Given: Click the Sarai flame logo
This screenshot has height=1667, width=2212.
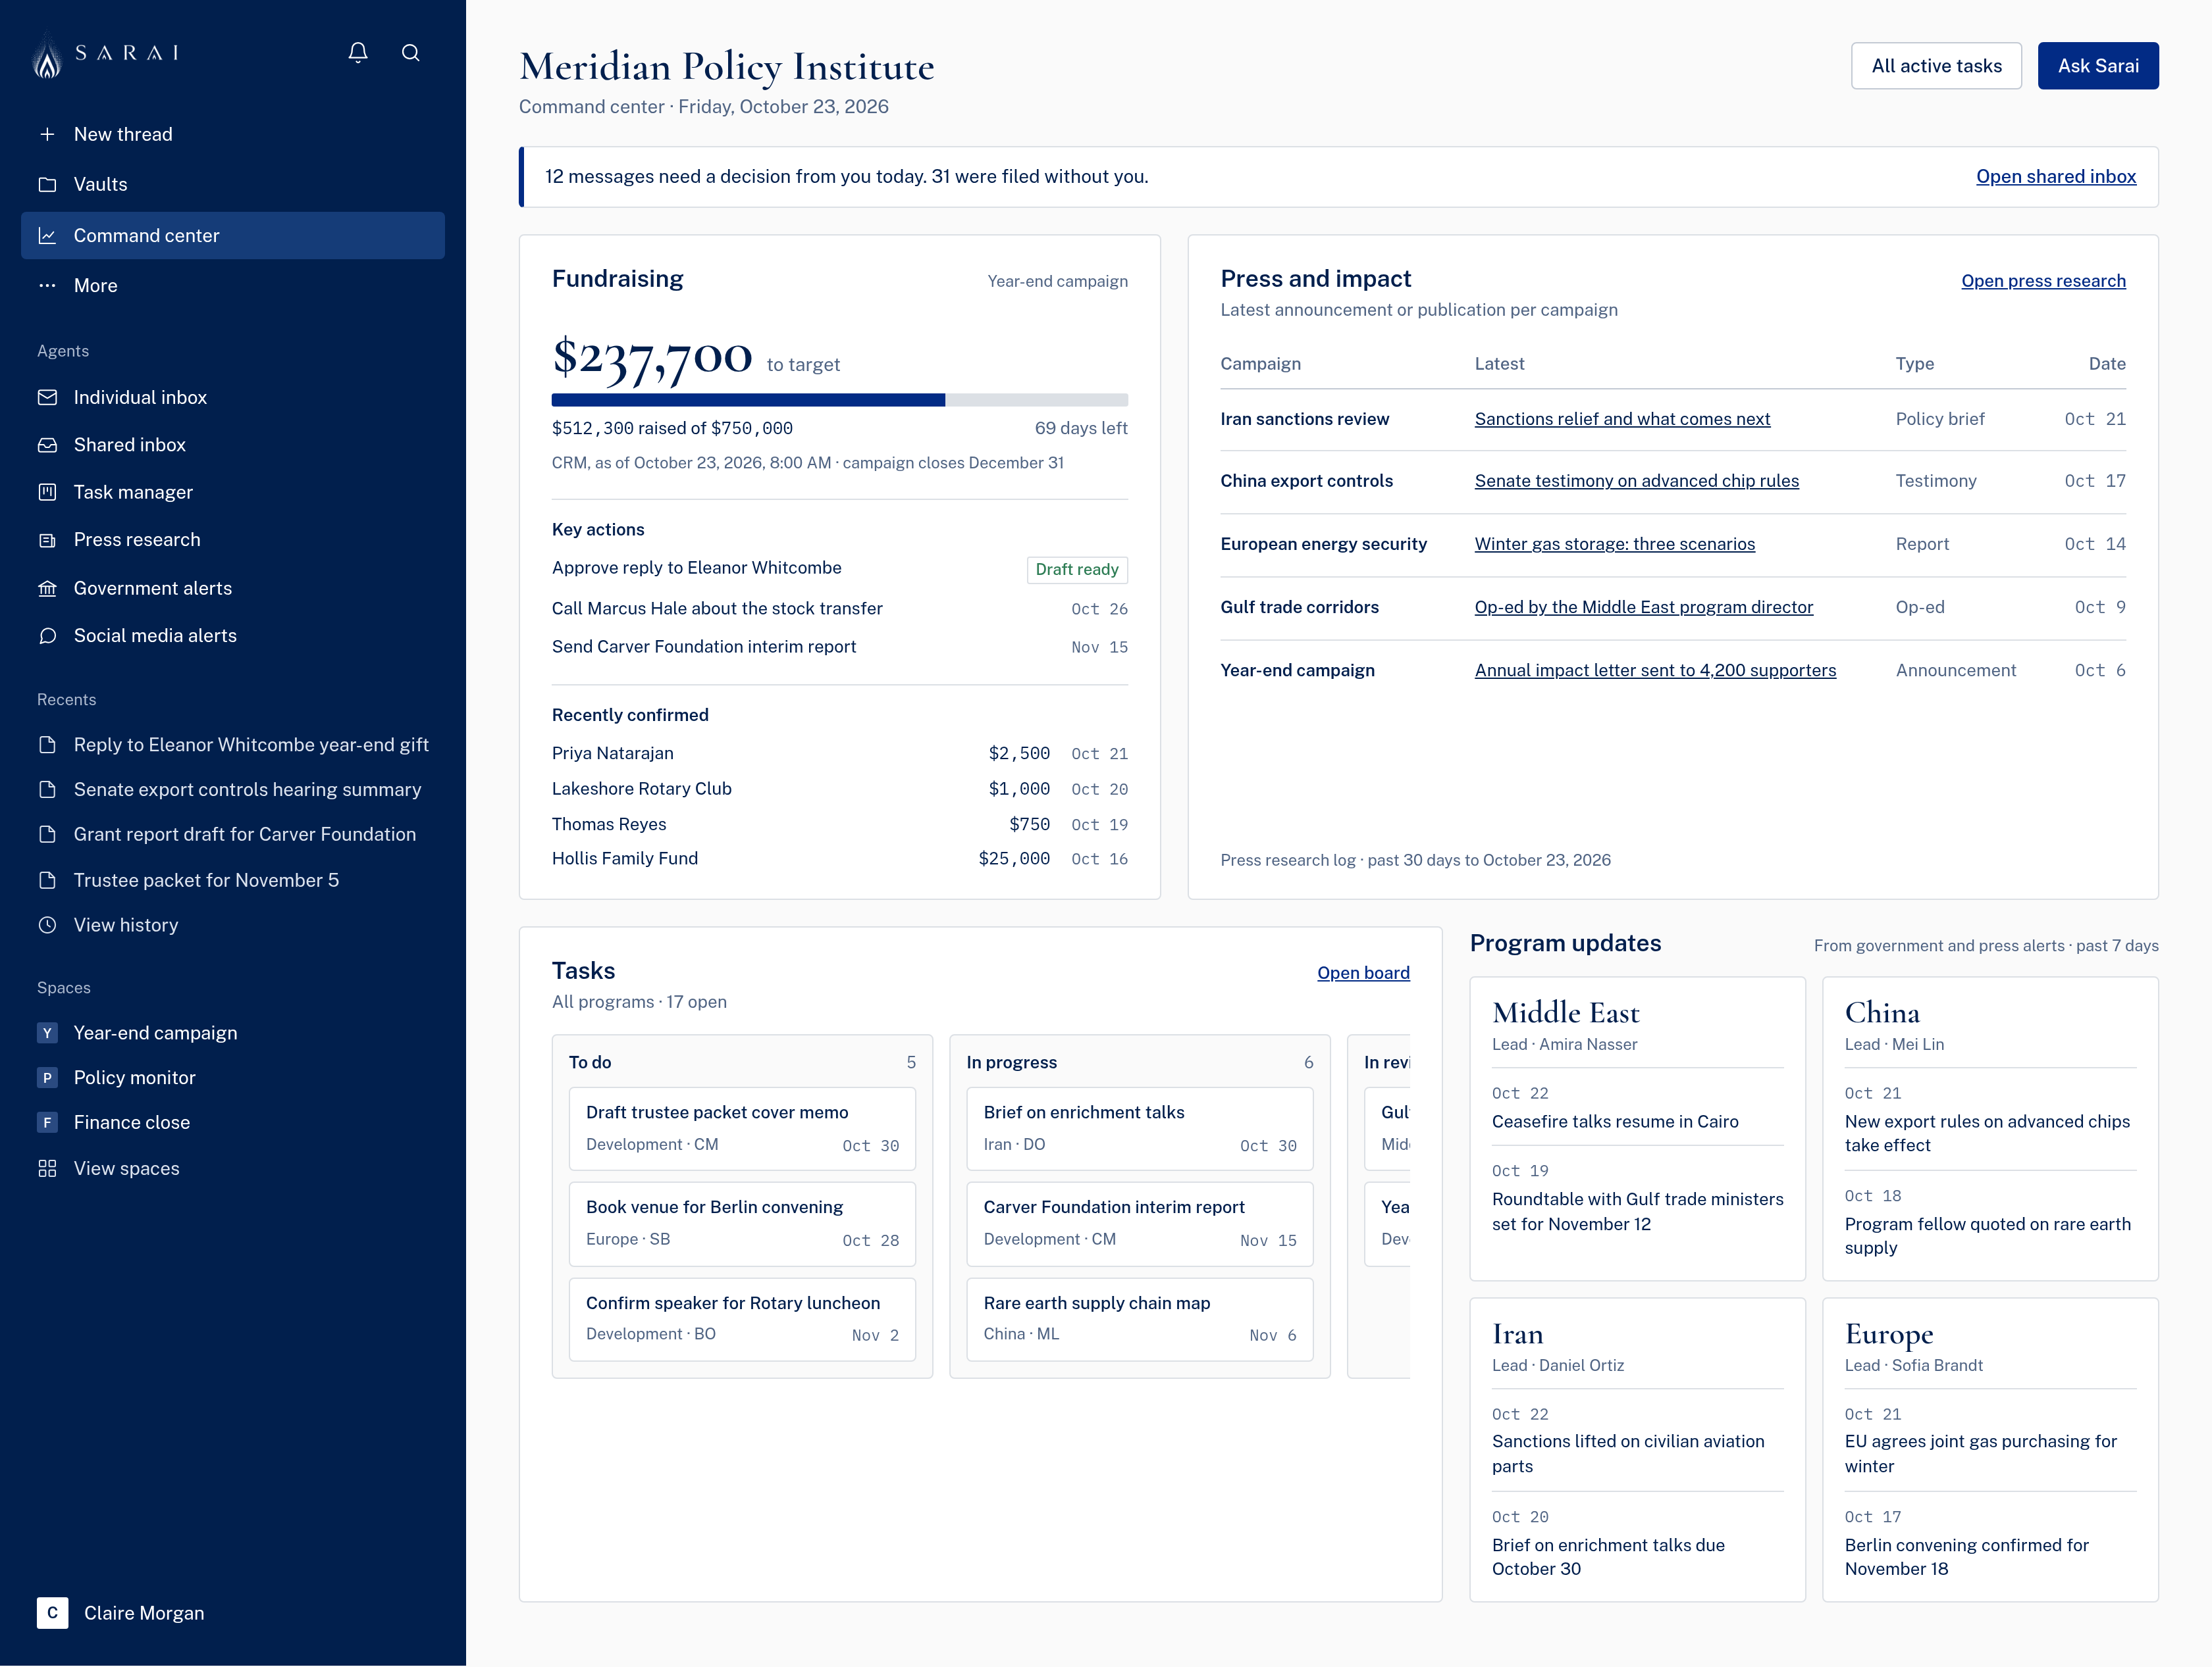Looking at the screenshot, I should tap(47, 56).
